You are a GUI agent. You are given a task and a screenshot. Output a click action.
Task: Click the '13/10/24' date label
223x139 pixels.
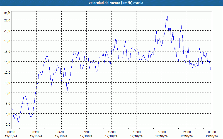point(212,136)
